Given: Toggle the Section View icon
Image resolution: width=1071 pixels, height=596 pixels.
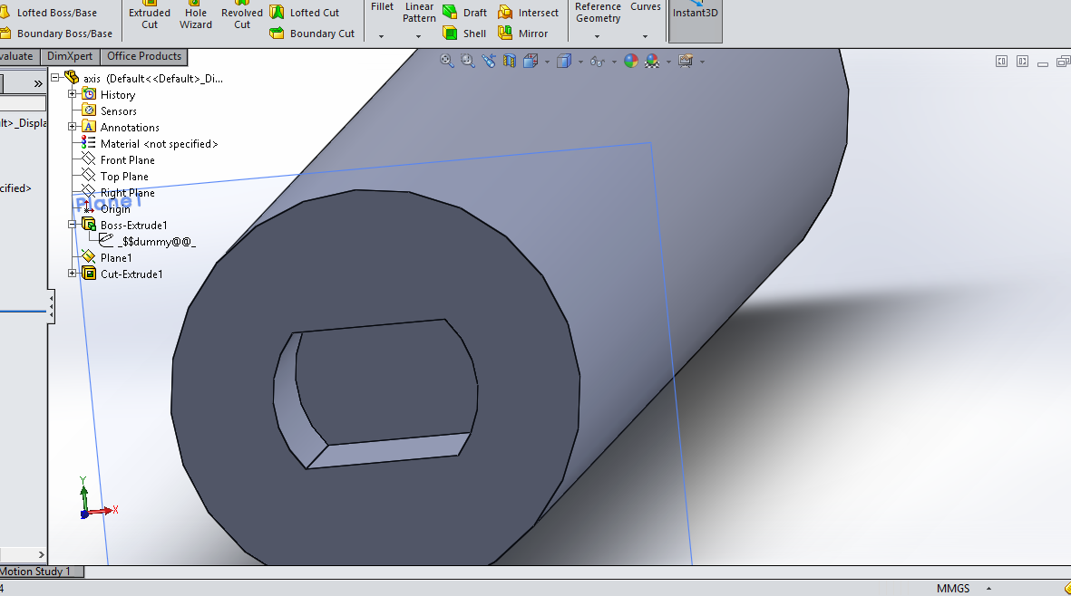Looking at the screenshot, I should (510, 61).
